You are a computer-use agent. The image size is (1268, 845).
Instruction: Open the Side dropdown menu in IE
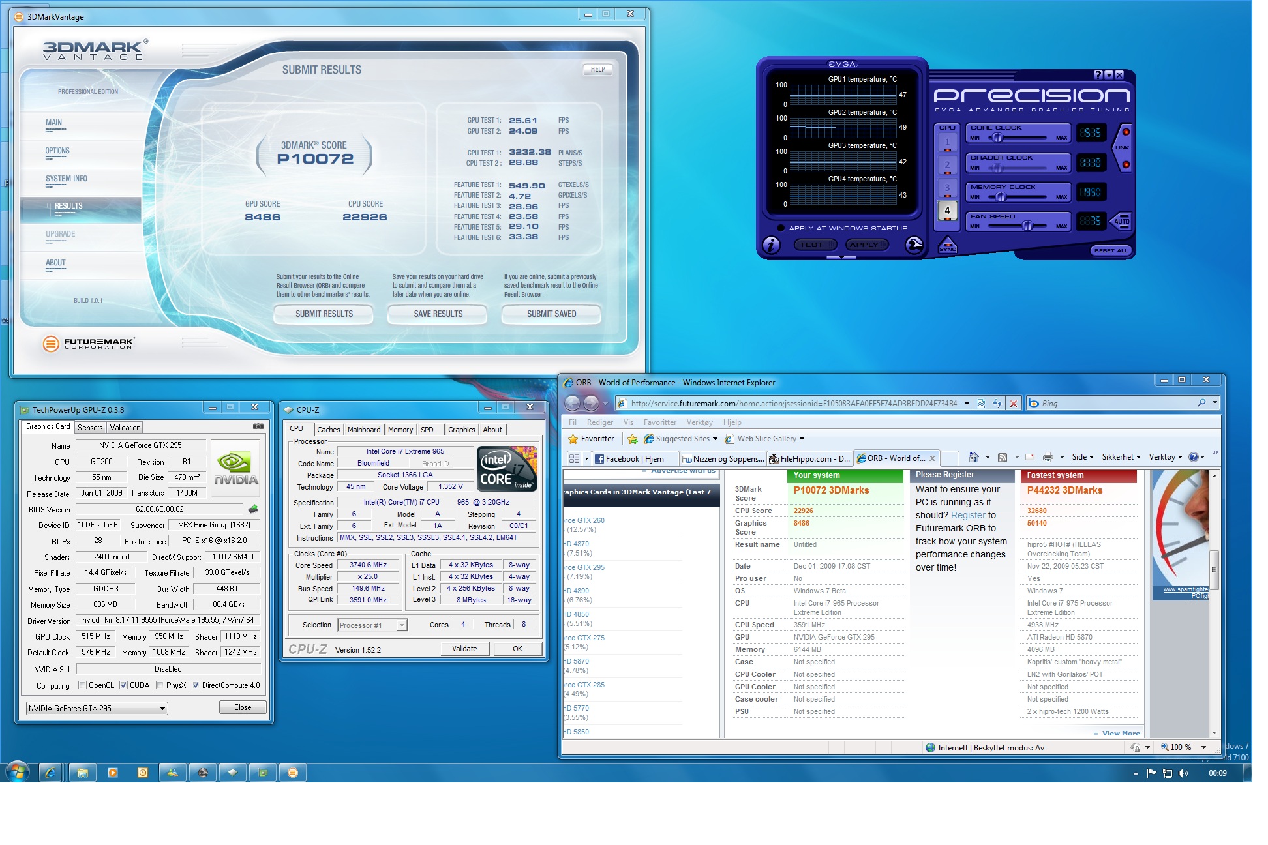(1083, 457)
